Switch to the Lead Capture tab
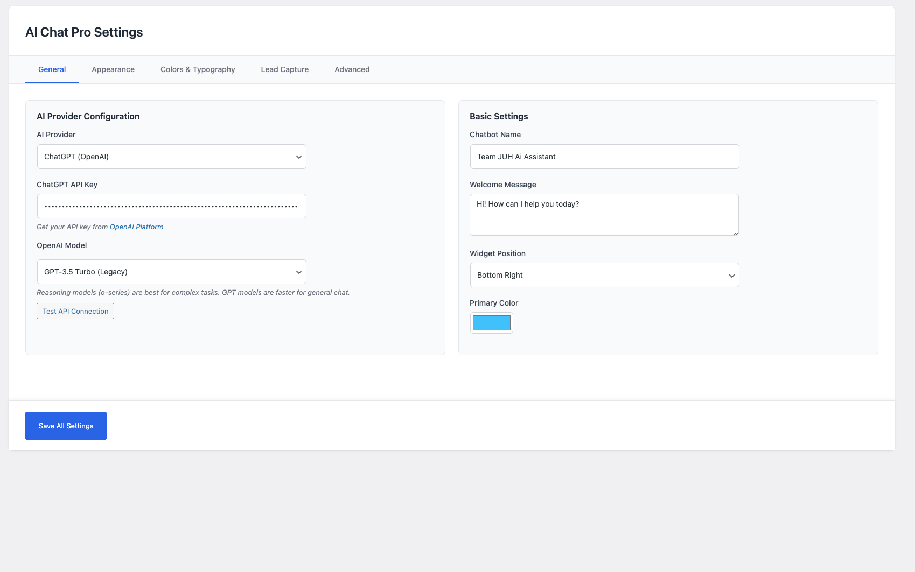The width and height of the screenshot is (915, 572). coord(284,69)
